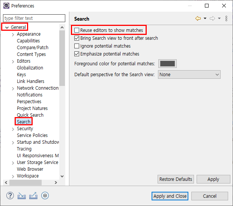Select General in the preferences tree

point(18,27)
